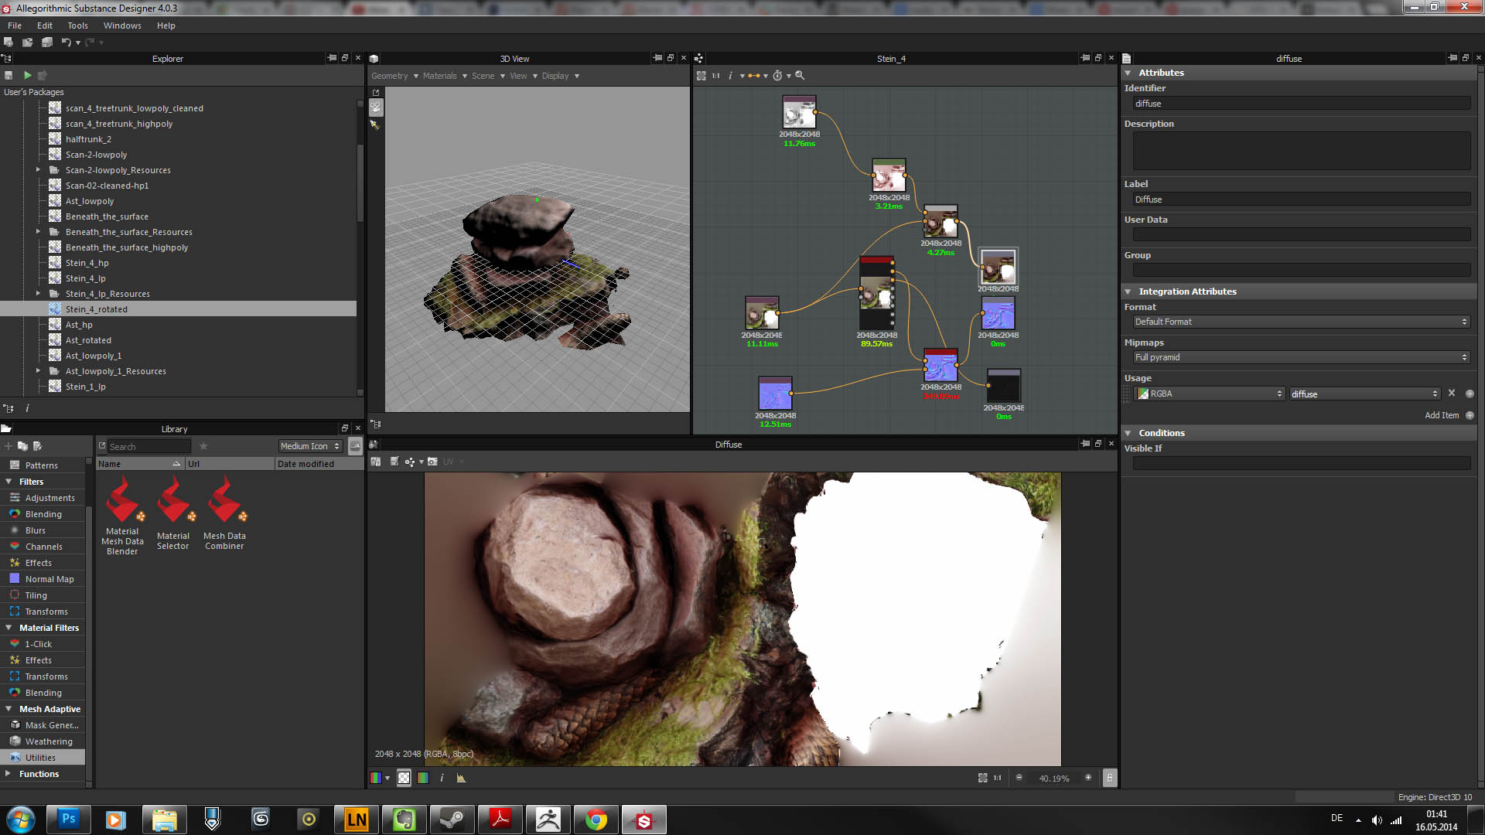Open the Tools menu
This screenshot has height=835, width=1485.
coord(77,26)
